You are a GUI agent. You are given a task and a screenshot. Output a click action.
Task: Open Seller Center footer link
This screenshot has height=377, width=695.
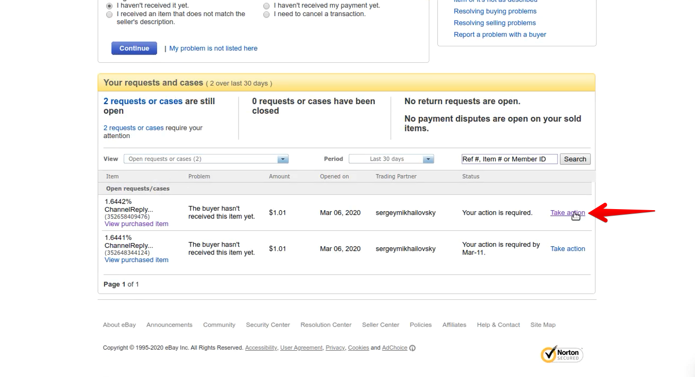(381, 325)
